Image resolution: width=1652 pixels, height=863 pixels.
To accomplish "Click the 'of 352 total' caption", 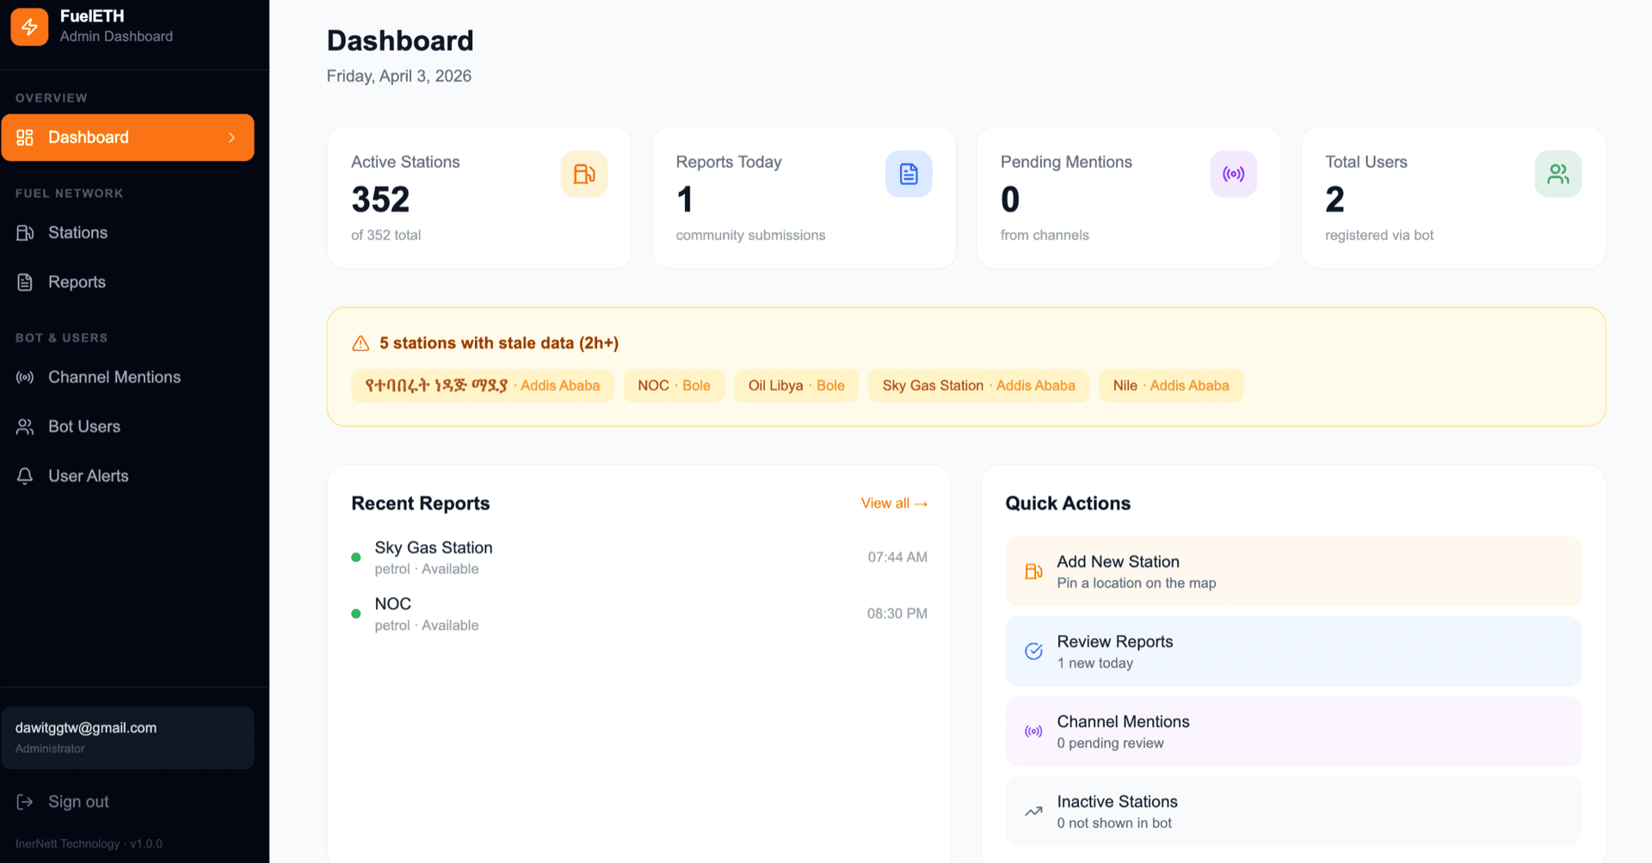I will coord(386,235).
